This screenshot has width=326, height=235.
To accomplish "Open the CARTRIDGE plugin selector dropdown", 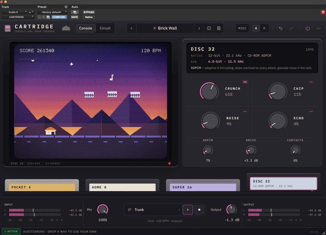I will click(17, 17).
